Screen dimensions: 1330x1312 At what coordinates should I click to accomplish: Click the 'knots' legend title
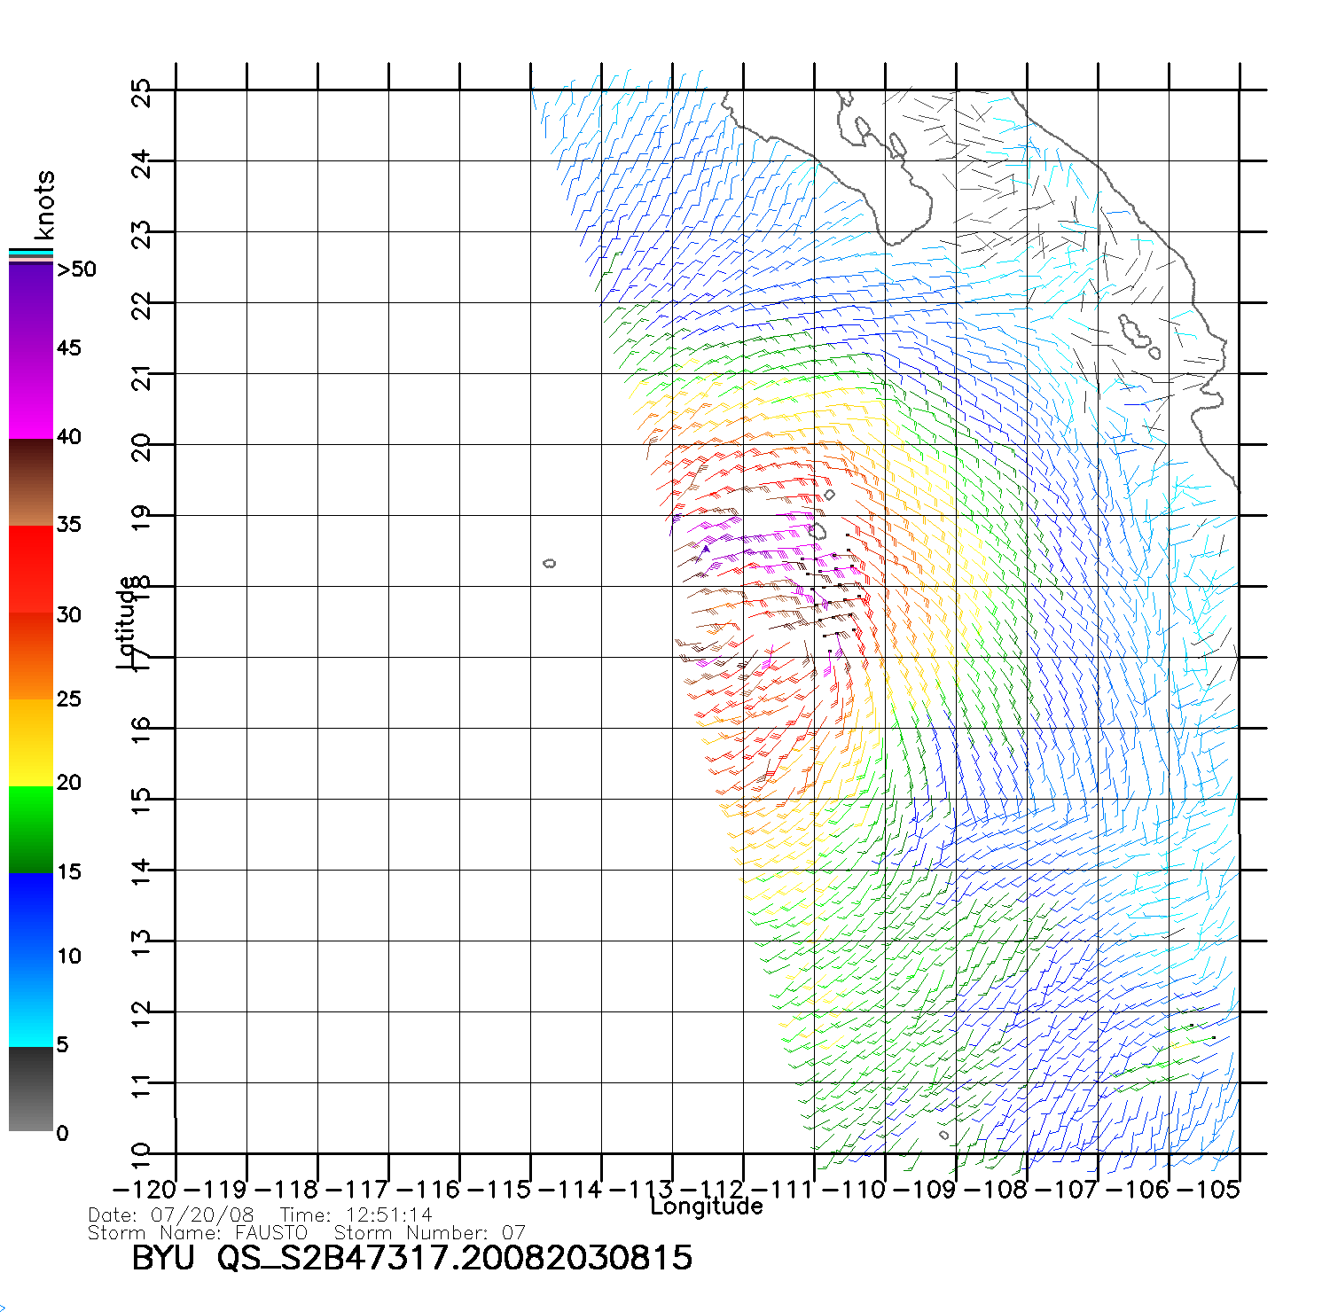pos(44,205)
